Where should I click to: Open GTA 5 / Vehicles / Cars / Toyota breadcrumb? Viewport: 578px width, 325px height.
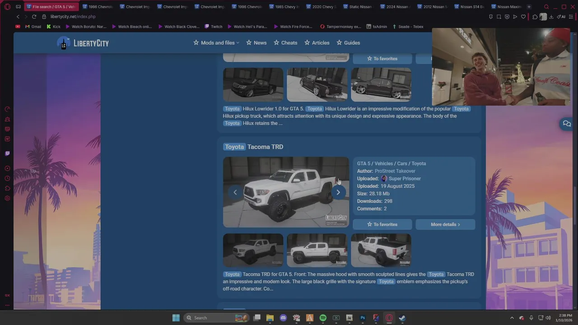coord(392,163)
